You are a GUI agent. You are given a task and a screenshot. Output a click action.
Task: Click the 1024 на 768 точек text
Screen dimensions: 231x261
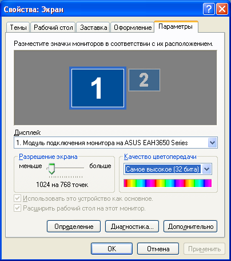62,185
